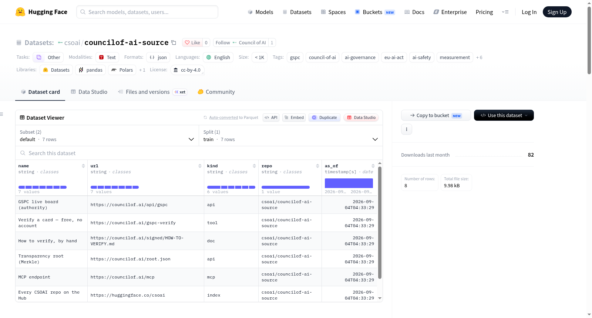Open Docs in the navigation

point(414,12)
